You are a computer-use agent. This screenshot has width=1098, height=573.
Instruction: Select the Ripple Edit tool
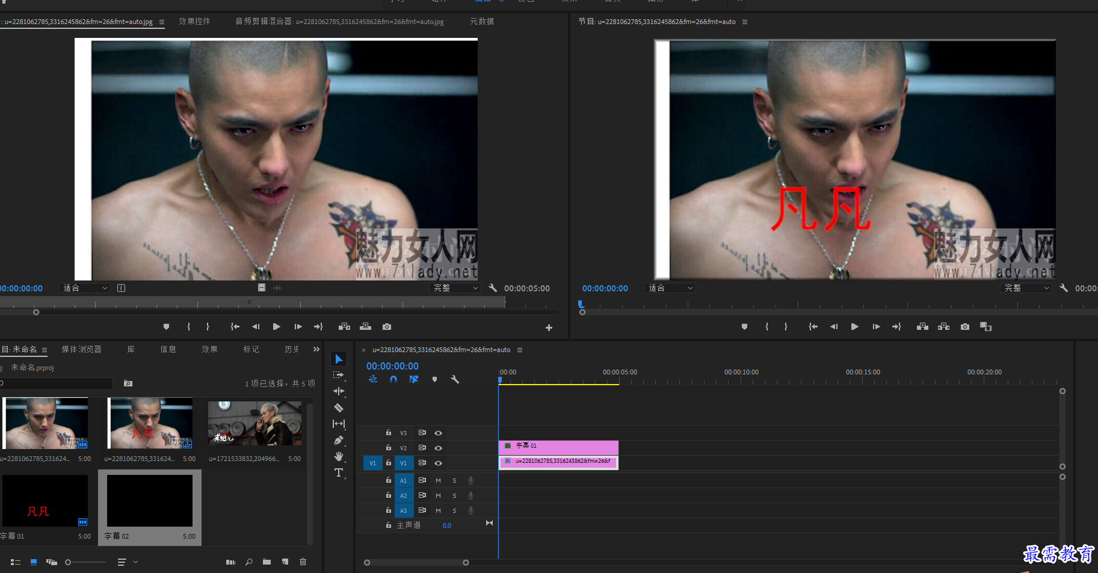[339, 391]
